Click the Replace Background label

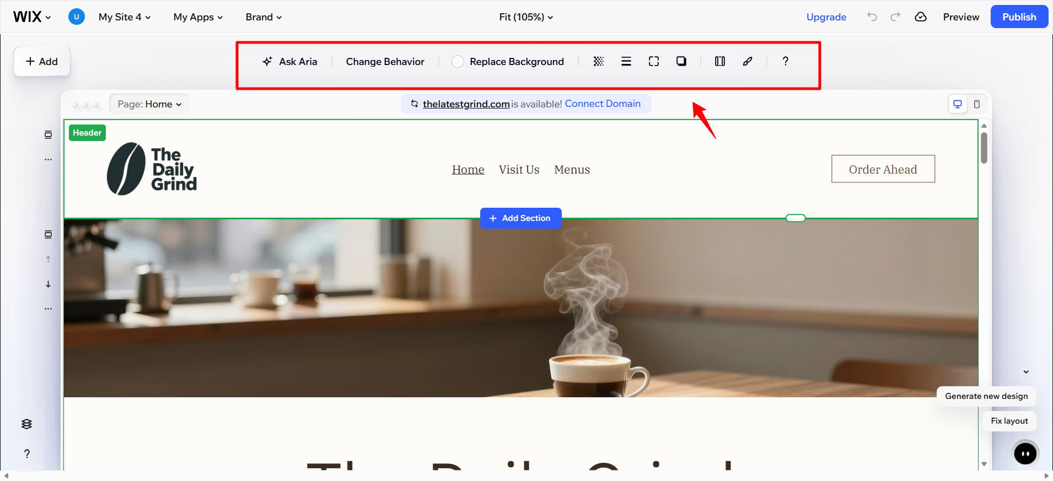517,62
